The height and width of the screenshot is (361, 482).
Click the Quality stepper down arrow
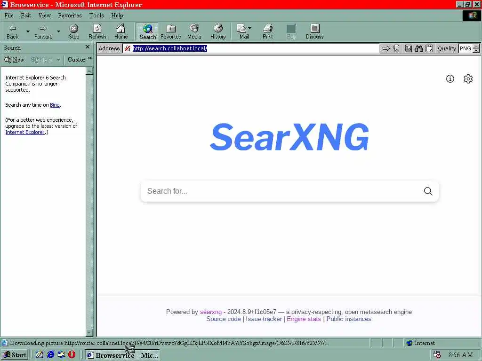[476, 51]
